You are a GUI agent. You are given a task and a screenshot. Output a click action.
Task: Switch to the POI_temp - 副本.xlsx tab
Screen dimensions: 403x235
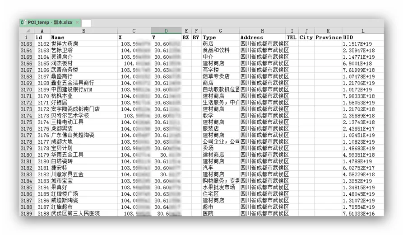50,23
